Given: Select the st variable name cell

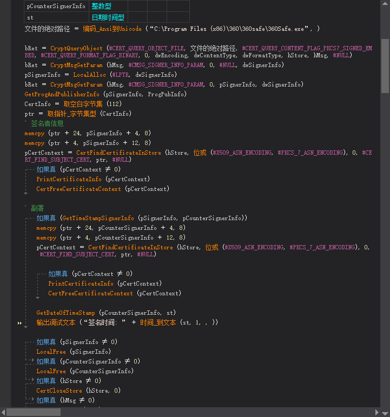Looking at the screenshot, I should coord(56,17).
